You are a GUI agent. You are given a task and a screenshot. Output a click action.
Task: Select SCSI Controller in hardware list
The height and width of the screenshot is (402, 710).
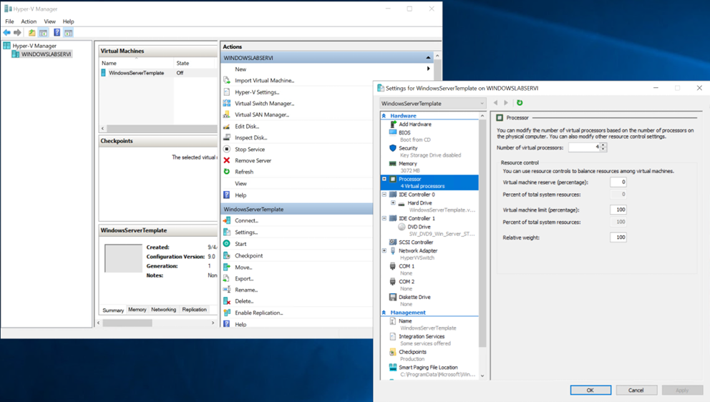416,242
